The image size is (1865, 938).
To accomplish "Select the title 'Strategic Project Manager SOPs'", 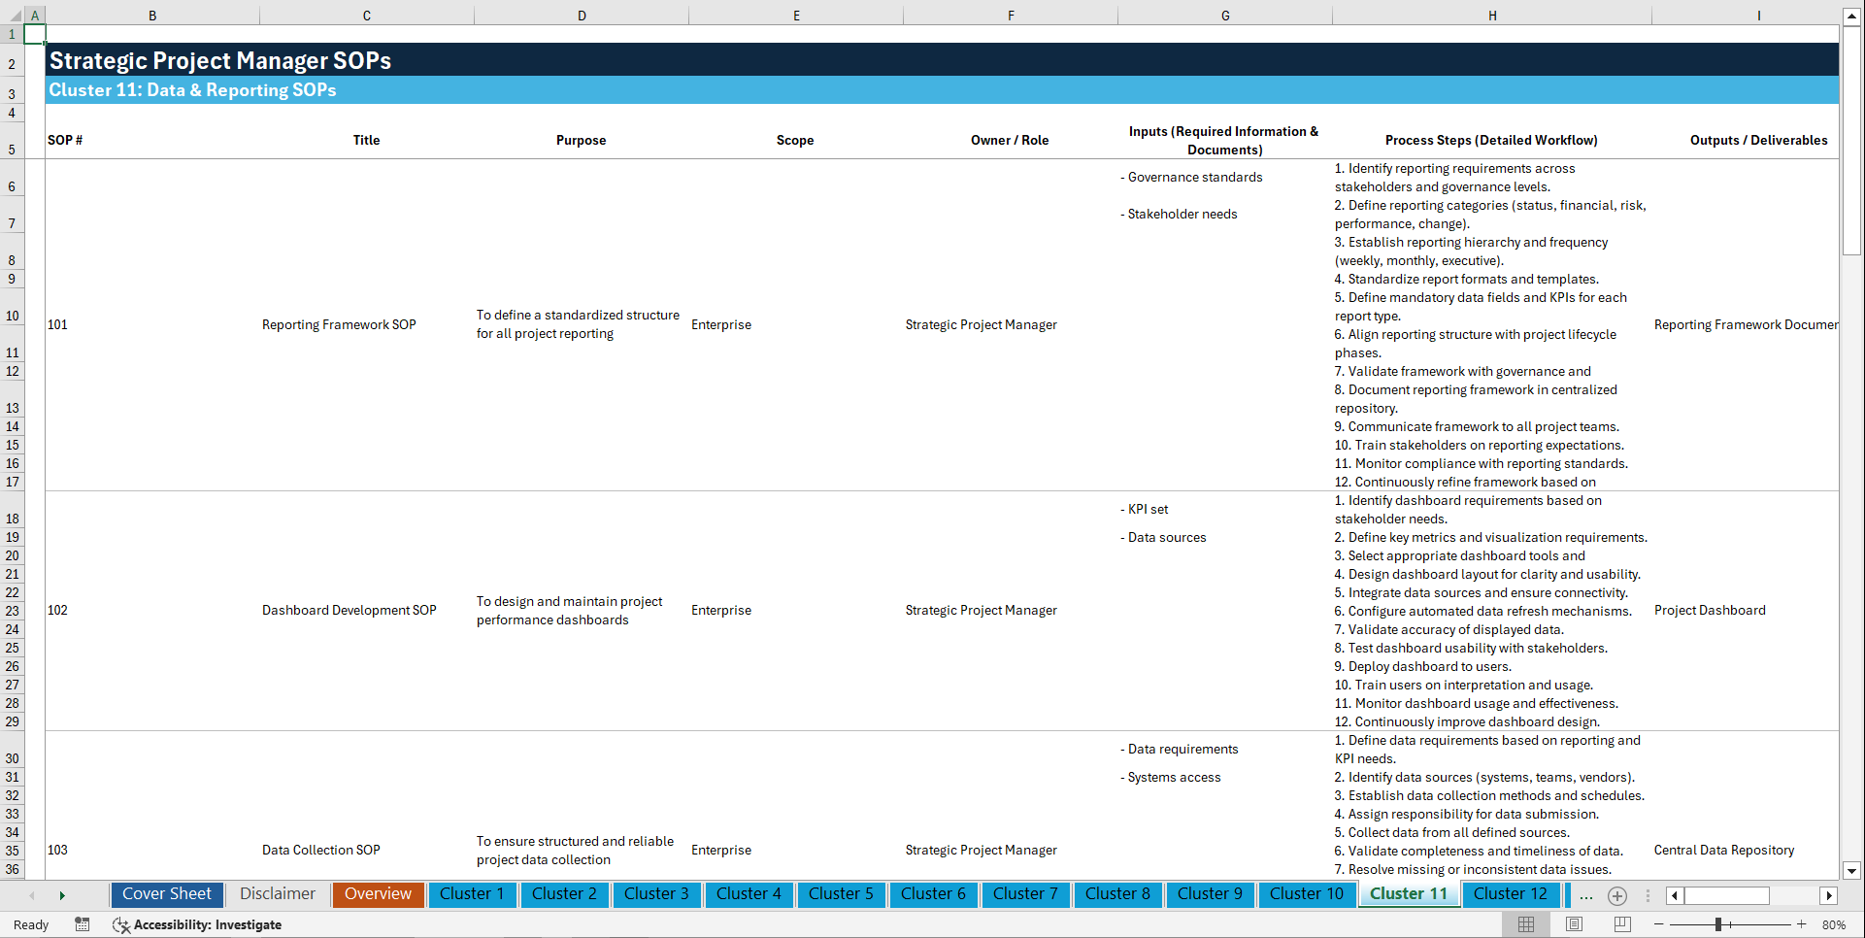I will click(220, 60).
